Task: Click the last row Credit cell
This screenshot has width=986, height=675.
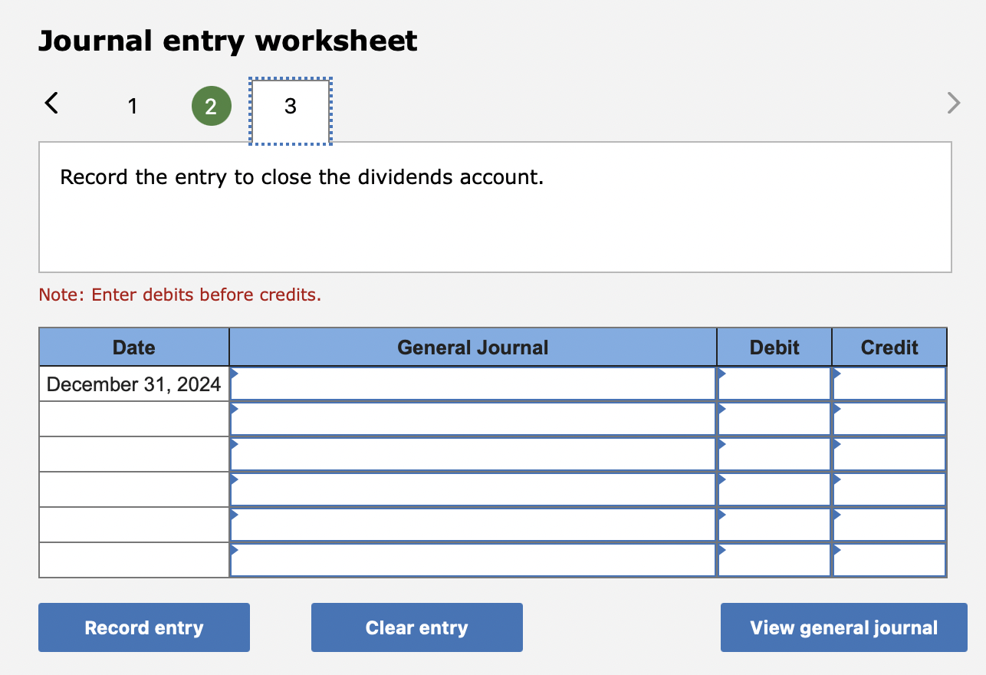Action: (889, 560)
